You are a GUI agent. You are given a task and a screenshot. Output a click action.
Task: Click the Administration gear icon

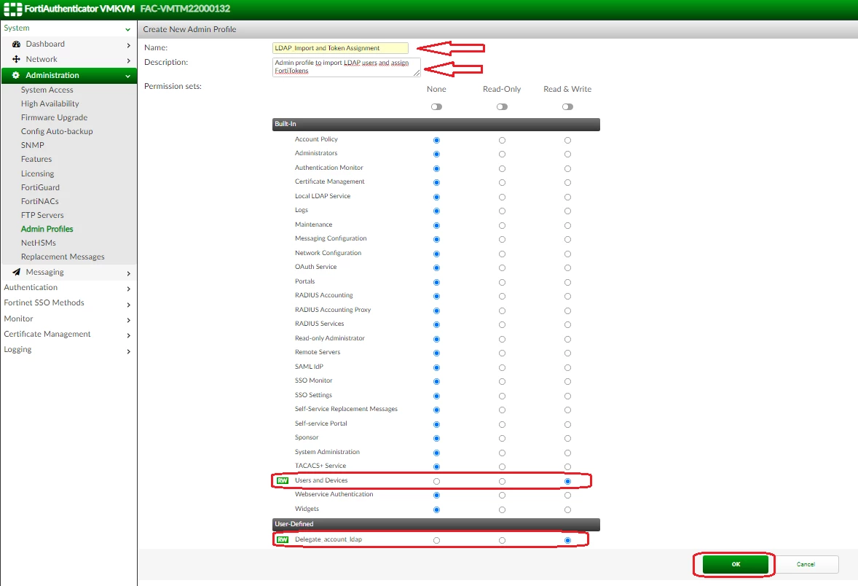[16, 75]
